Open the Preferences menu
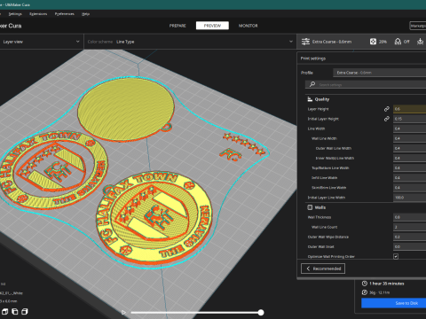Image resolution: width=426 pixels, height=319 pixels. pos(65,14)
